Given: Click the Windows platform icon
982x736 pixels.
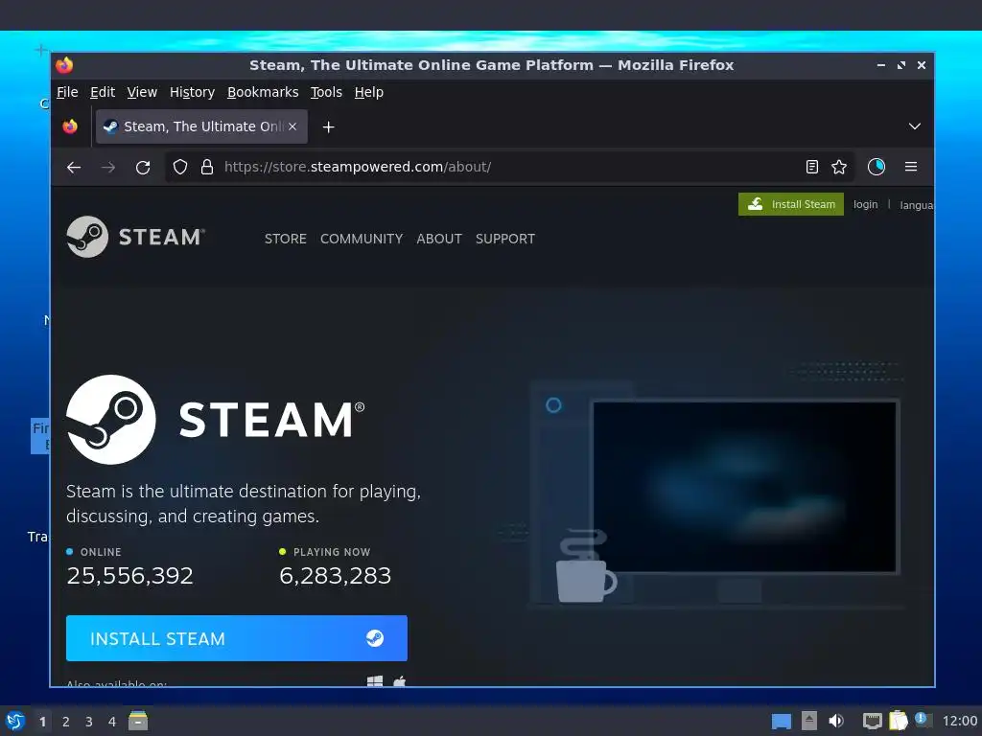Looking at the screenshot, I should point(375,681).
